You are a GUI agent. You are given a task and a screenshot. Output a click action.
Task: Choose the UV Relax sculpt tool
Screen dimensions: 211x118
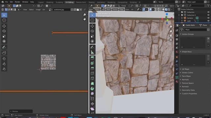[4, 64]
